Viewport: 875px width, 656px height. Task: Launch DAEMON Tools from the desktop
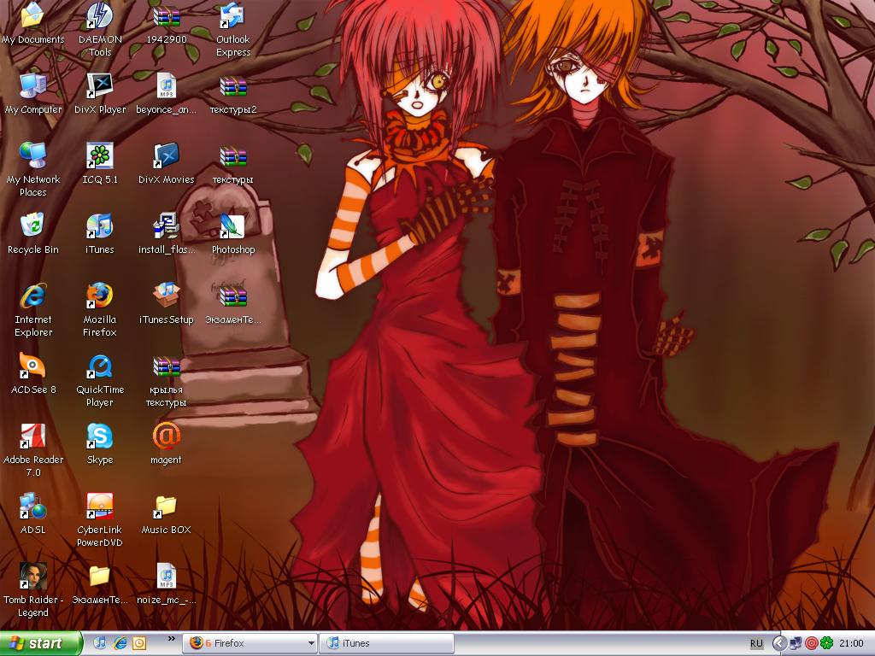click(x=100, y=30)
